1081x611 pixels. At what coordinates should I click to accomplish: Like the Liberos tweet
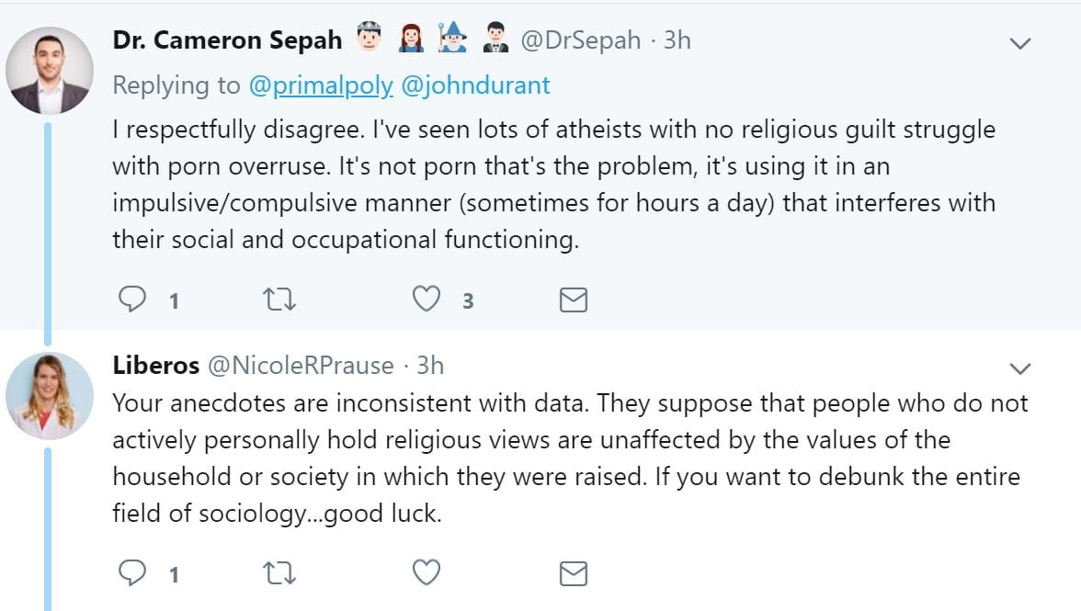coord(426,573)
